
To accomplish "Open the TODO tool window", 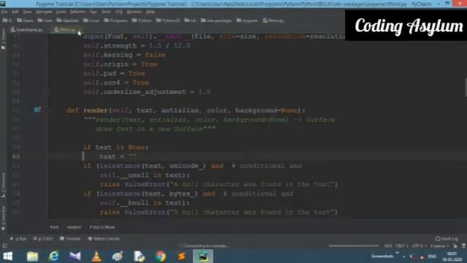I will tap(44, 239).
